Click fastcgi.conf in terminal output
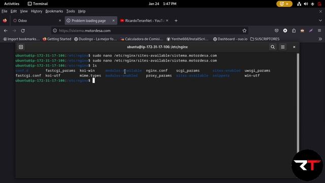 pyautogui.click(x=28, y=76)
